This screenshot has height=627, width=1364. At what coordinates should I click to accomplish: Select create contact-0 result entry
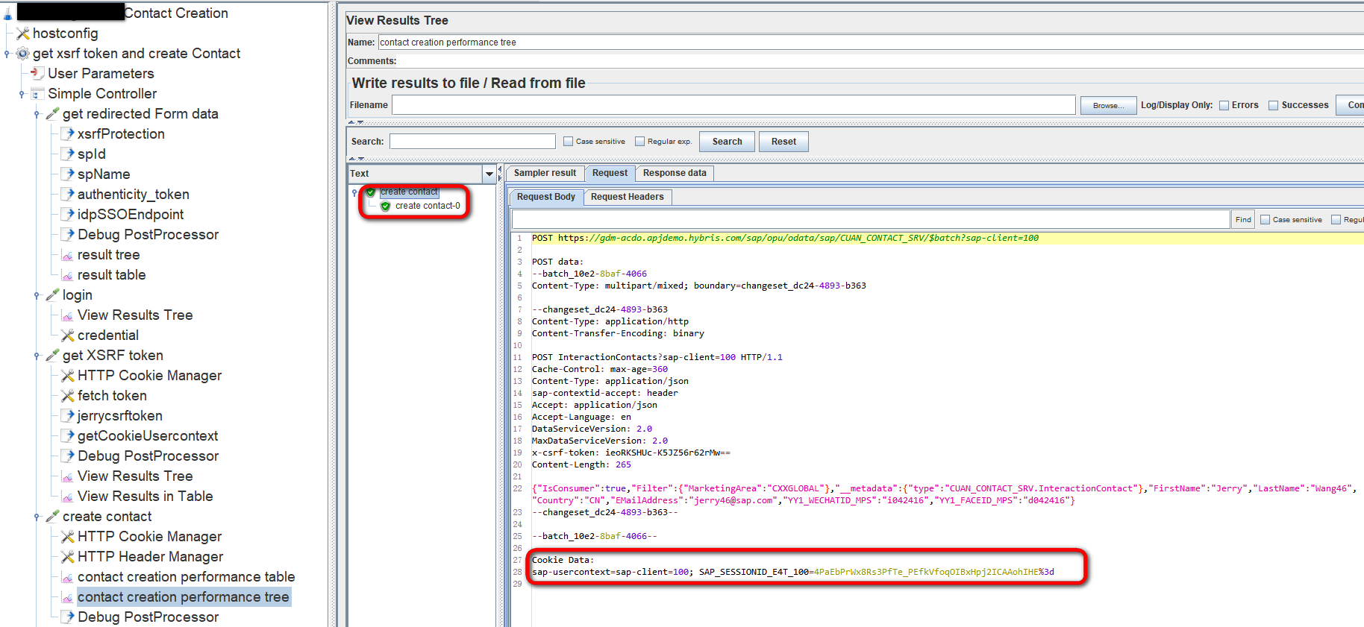click(428, 207)
